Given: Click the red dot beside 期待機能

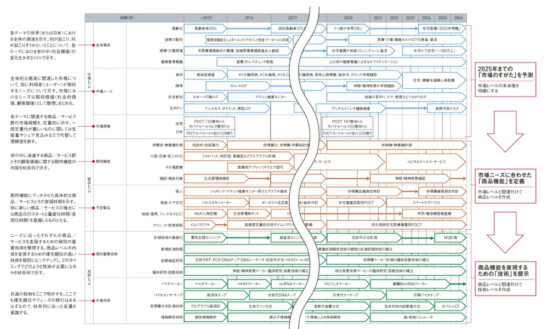Looking at the screenshot, I should click(x=94, y=162).
